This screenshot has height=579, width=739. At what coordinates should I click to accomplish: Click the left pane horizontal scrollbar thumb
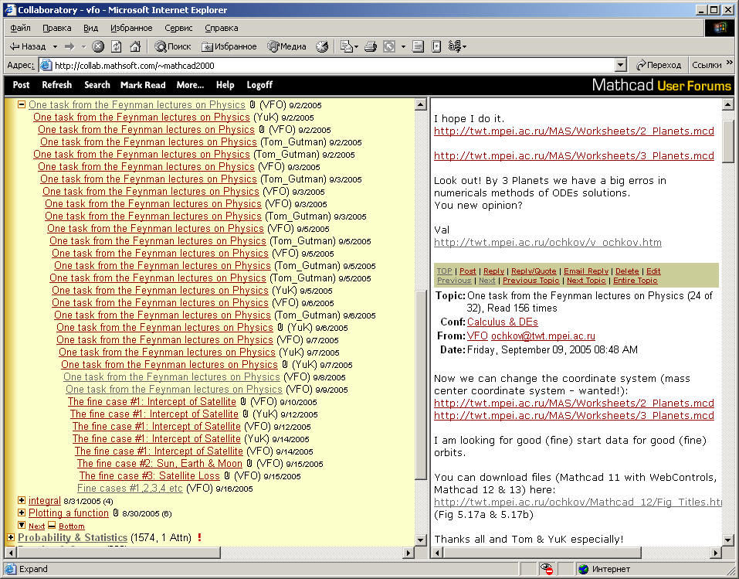(118, 552)
